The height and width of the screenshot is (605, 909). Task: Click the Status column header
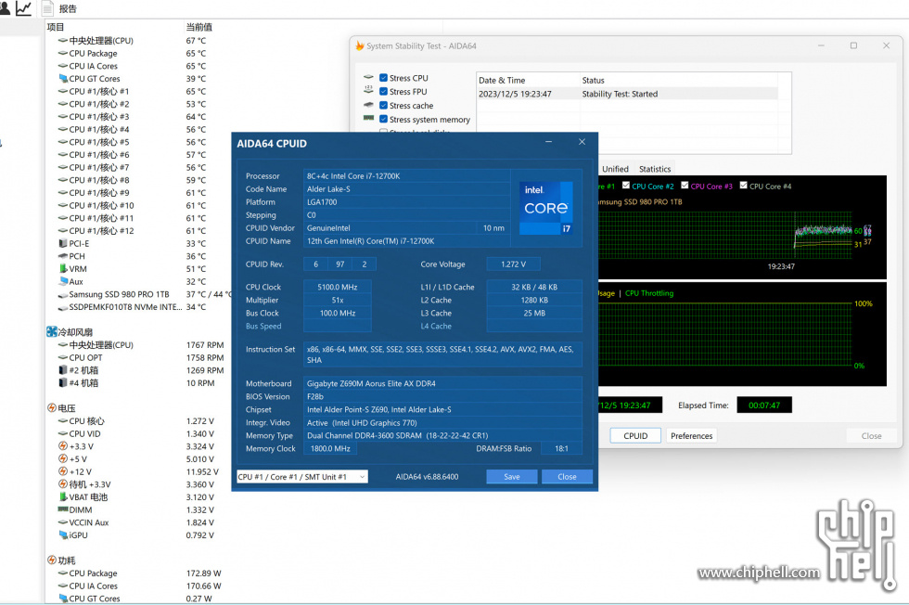pyautogui.click(x=678, y=80)
